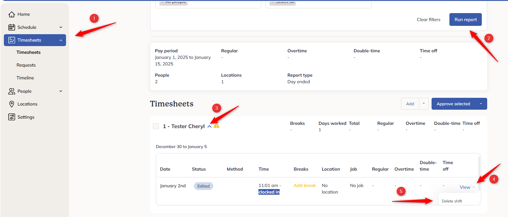The height and width of the screenshot is (217, 508).
Task: Tick the Tester Cheryl row checkbox
Action: point(156,126)
